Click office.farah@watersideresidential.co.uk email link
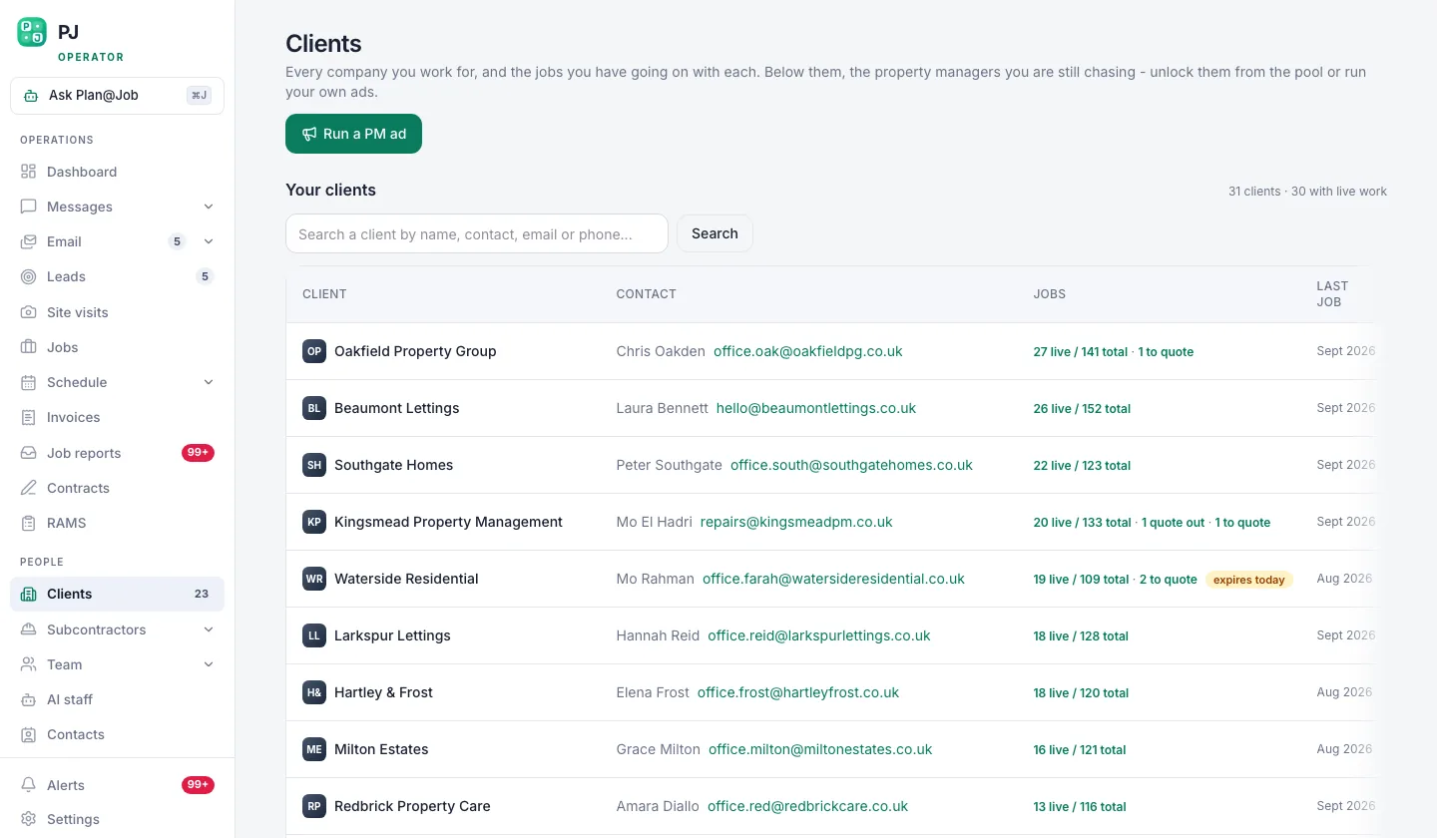 tap(833, 579)
